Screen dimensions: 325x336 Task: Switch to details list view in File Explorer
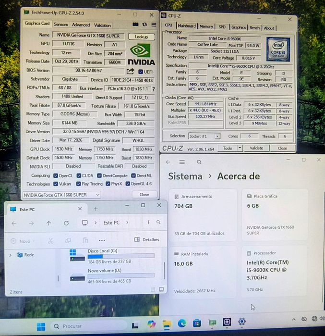[153, 289]
